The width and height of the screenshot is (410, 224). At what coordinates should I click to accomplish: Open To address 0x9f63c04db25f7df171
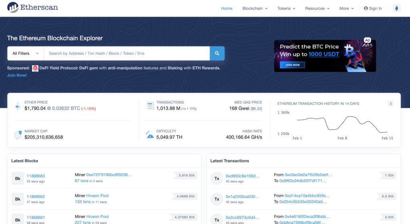coord(303,181)
